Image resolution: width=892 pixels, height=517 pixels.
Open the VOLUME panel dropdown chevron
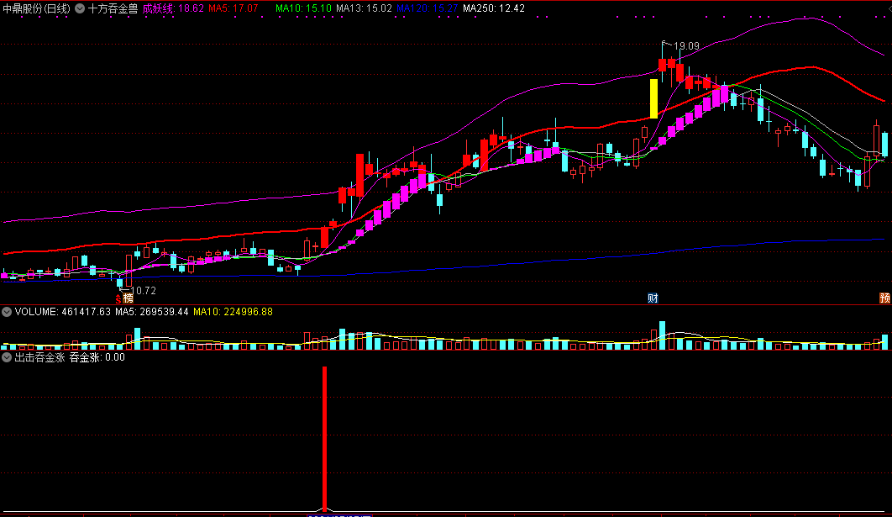pos(7,312)
